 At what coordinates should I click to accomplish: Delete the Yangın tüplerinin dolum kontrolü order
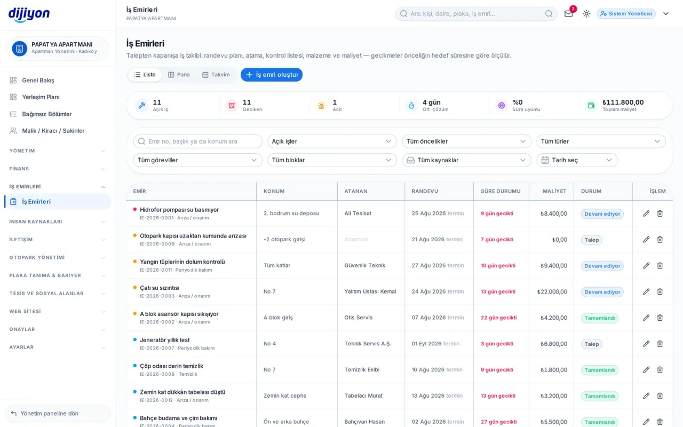660,266
